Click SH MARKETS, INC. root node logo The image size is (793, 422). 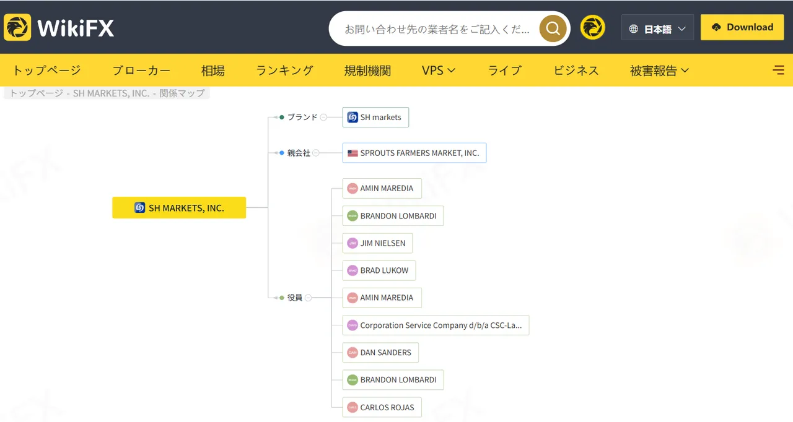140,208
